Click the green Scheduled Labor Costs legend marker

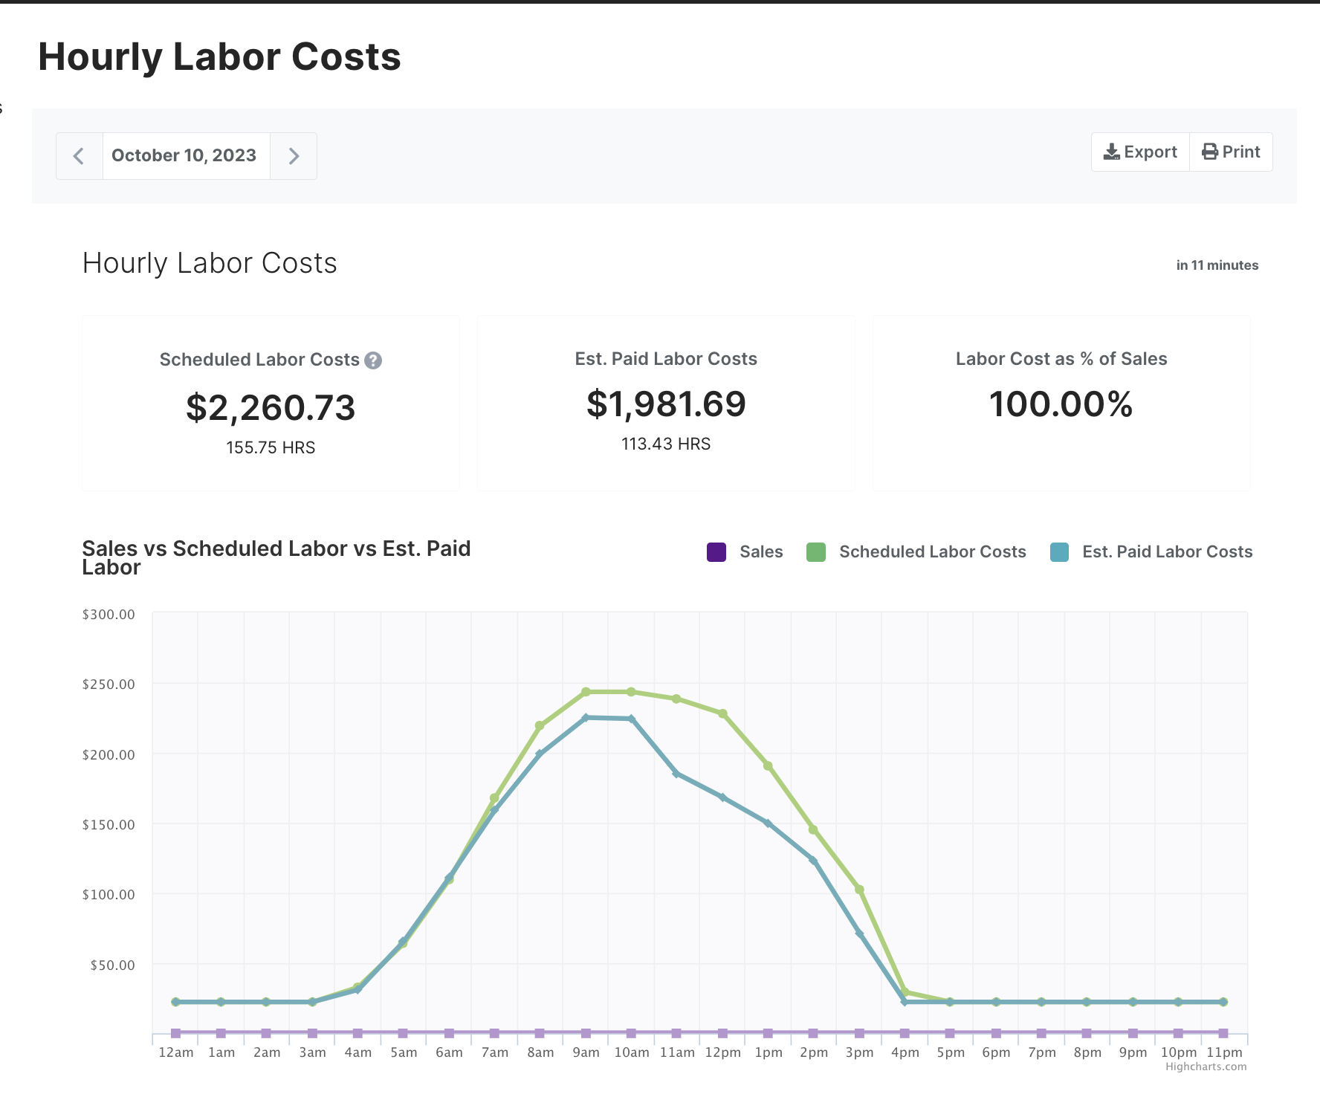tap(816, 551)
